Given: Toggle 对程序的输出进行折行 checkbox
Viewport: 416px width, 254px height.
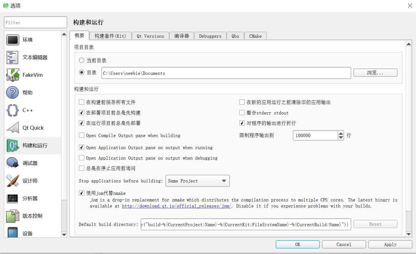Looking at the screenshot, I should [242, 123].
